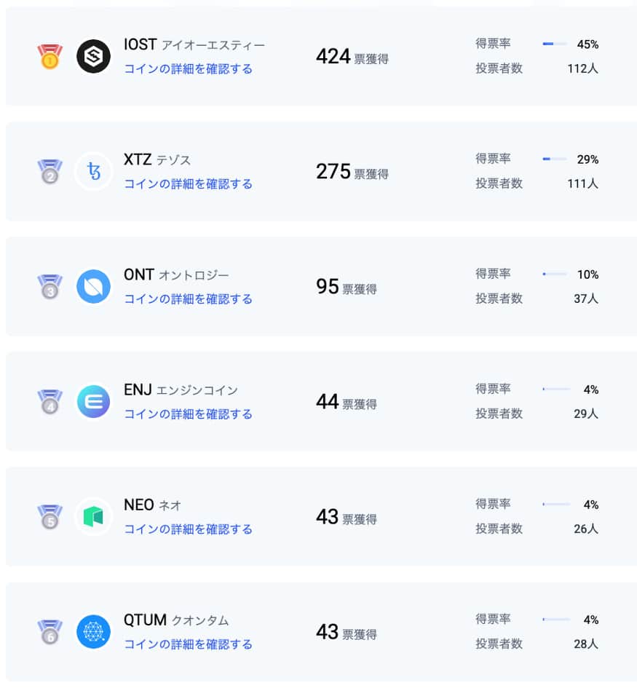Click the second-place medal icon
The height and width of the screenshot is (688, 637).
(x=50, y=172)
